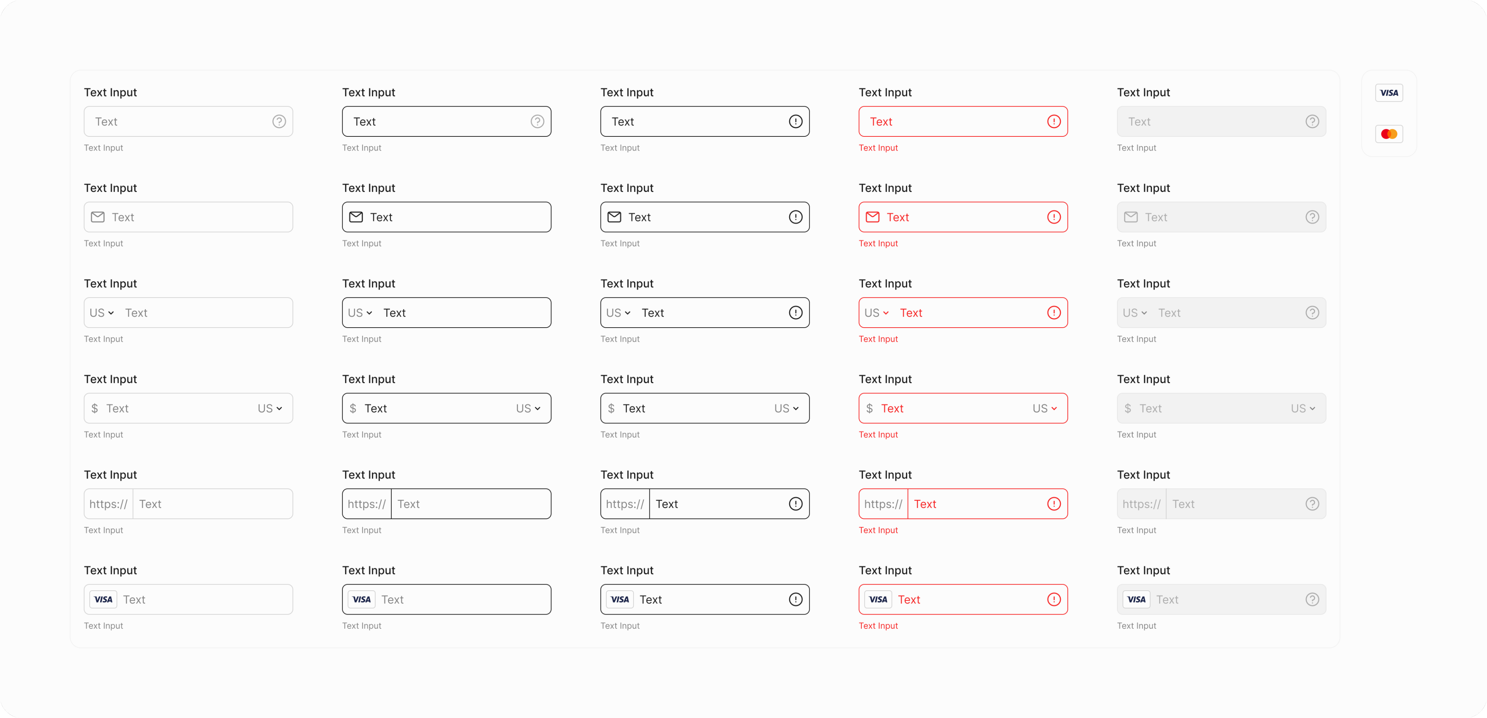Click alert icon in black-bordered envelope input
The width and height of the screenshot is (1487, 718).
pos(795,217)
